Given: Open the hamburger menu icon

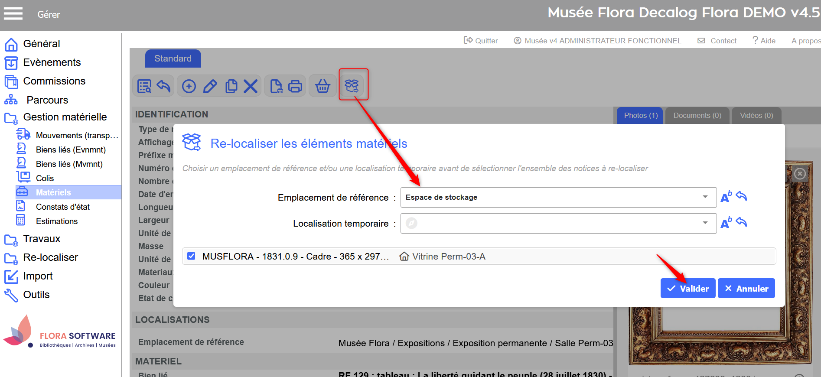Looking at the screenshot, I should tap(13, 14).
